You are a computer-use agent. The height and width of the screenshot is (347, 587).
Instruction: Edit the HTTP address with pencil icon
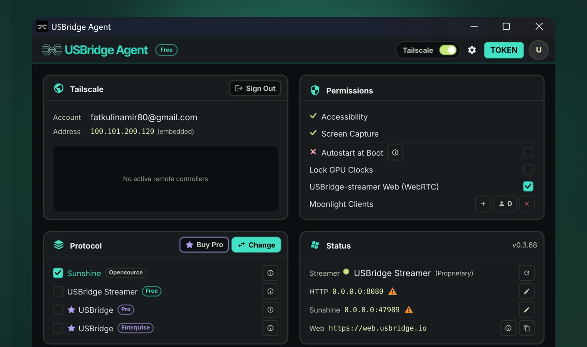point(527,291)
